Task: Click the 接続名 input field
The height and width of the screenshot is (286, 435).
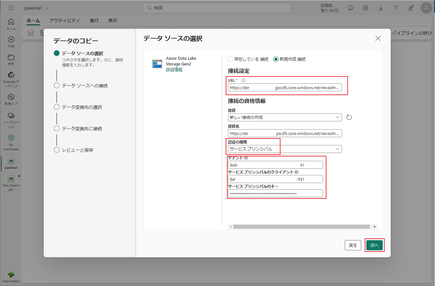Action: click(x=285, y=133)
